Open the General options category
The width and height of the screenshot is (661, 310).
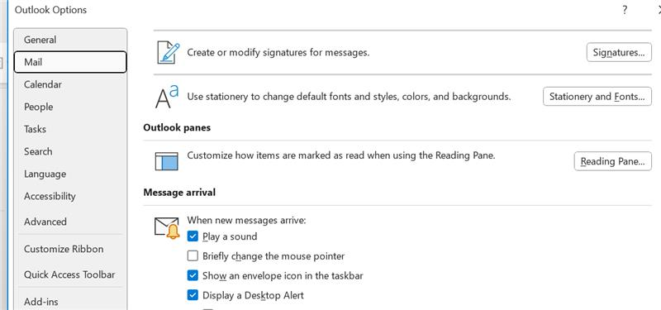(x=70, y=40)
